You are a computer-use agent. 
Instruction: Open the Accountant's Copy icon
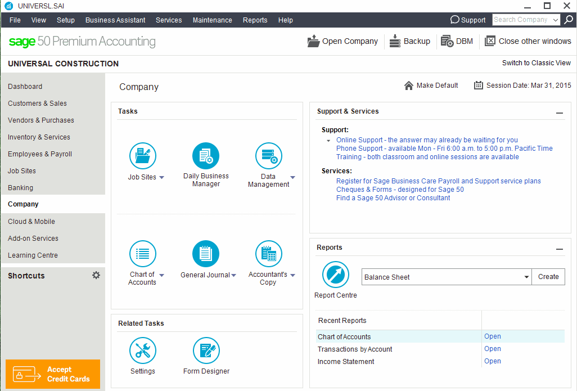coord(269,254)
